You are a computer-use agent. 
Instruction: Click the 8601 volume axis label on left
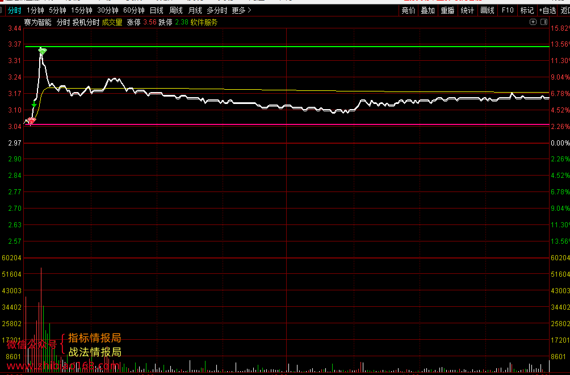click(14, 357)
